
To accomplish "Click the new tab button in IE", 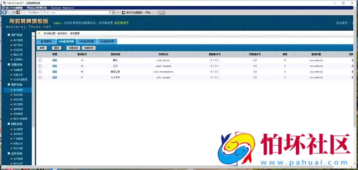I will click(x=162, y=12).
